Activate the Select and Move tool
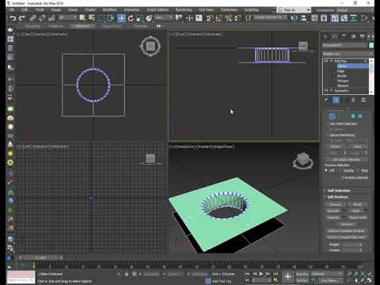 click(121, 18)
